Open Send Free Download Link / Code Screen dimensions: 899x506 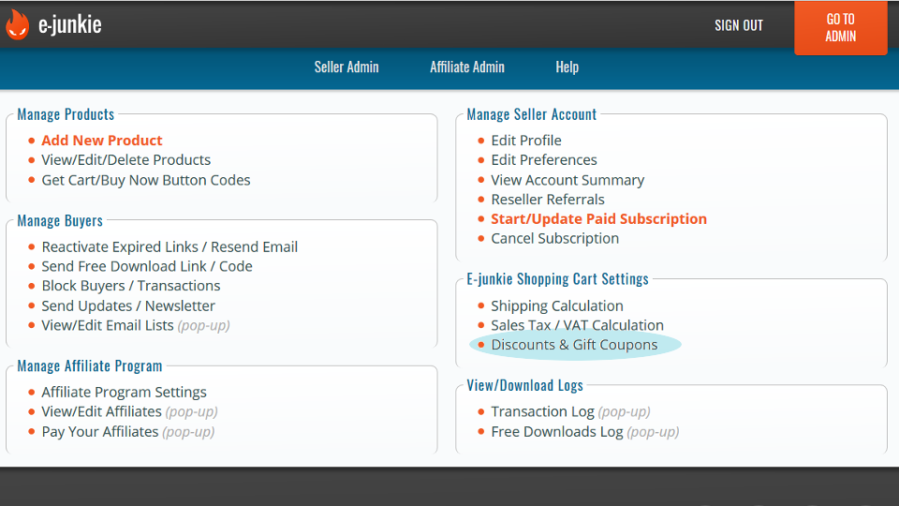pyautogui.click(x=146, y=267)
